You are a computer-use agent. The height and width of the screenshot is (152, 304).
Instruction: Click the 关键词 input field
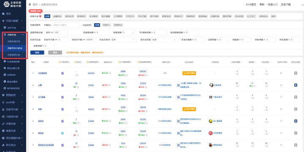66,25
